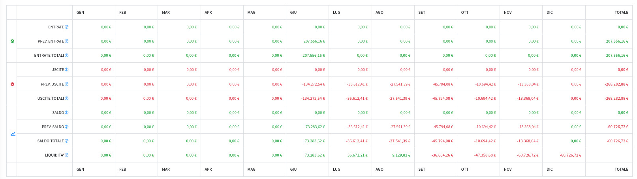Click LUG liquidity value 36.671,21 €
The width and height of the screenshot is (637, 179).
(357, 155)
